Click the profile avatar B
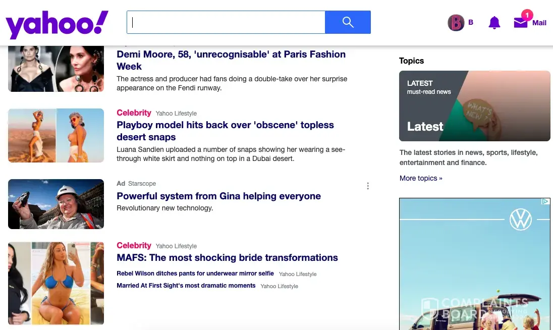Image resolution: width=553 pixels, height=330 pixels. tap(456, 23)
